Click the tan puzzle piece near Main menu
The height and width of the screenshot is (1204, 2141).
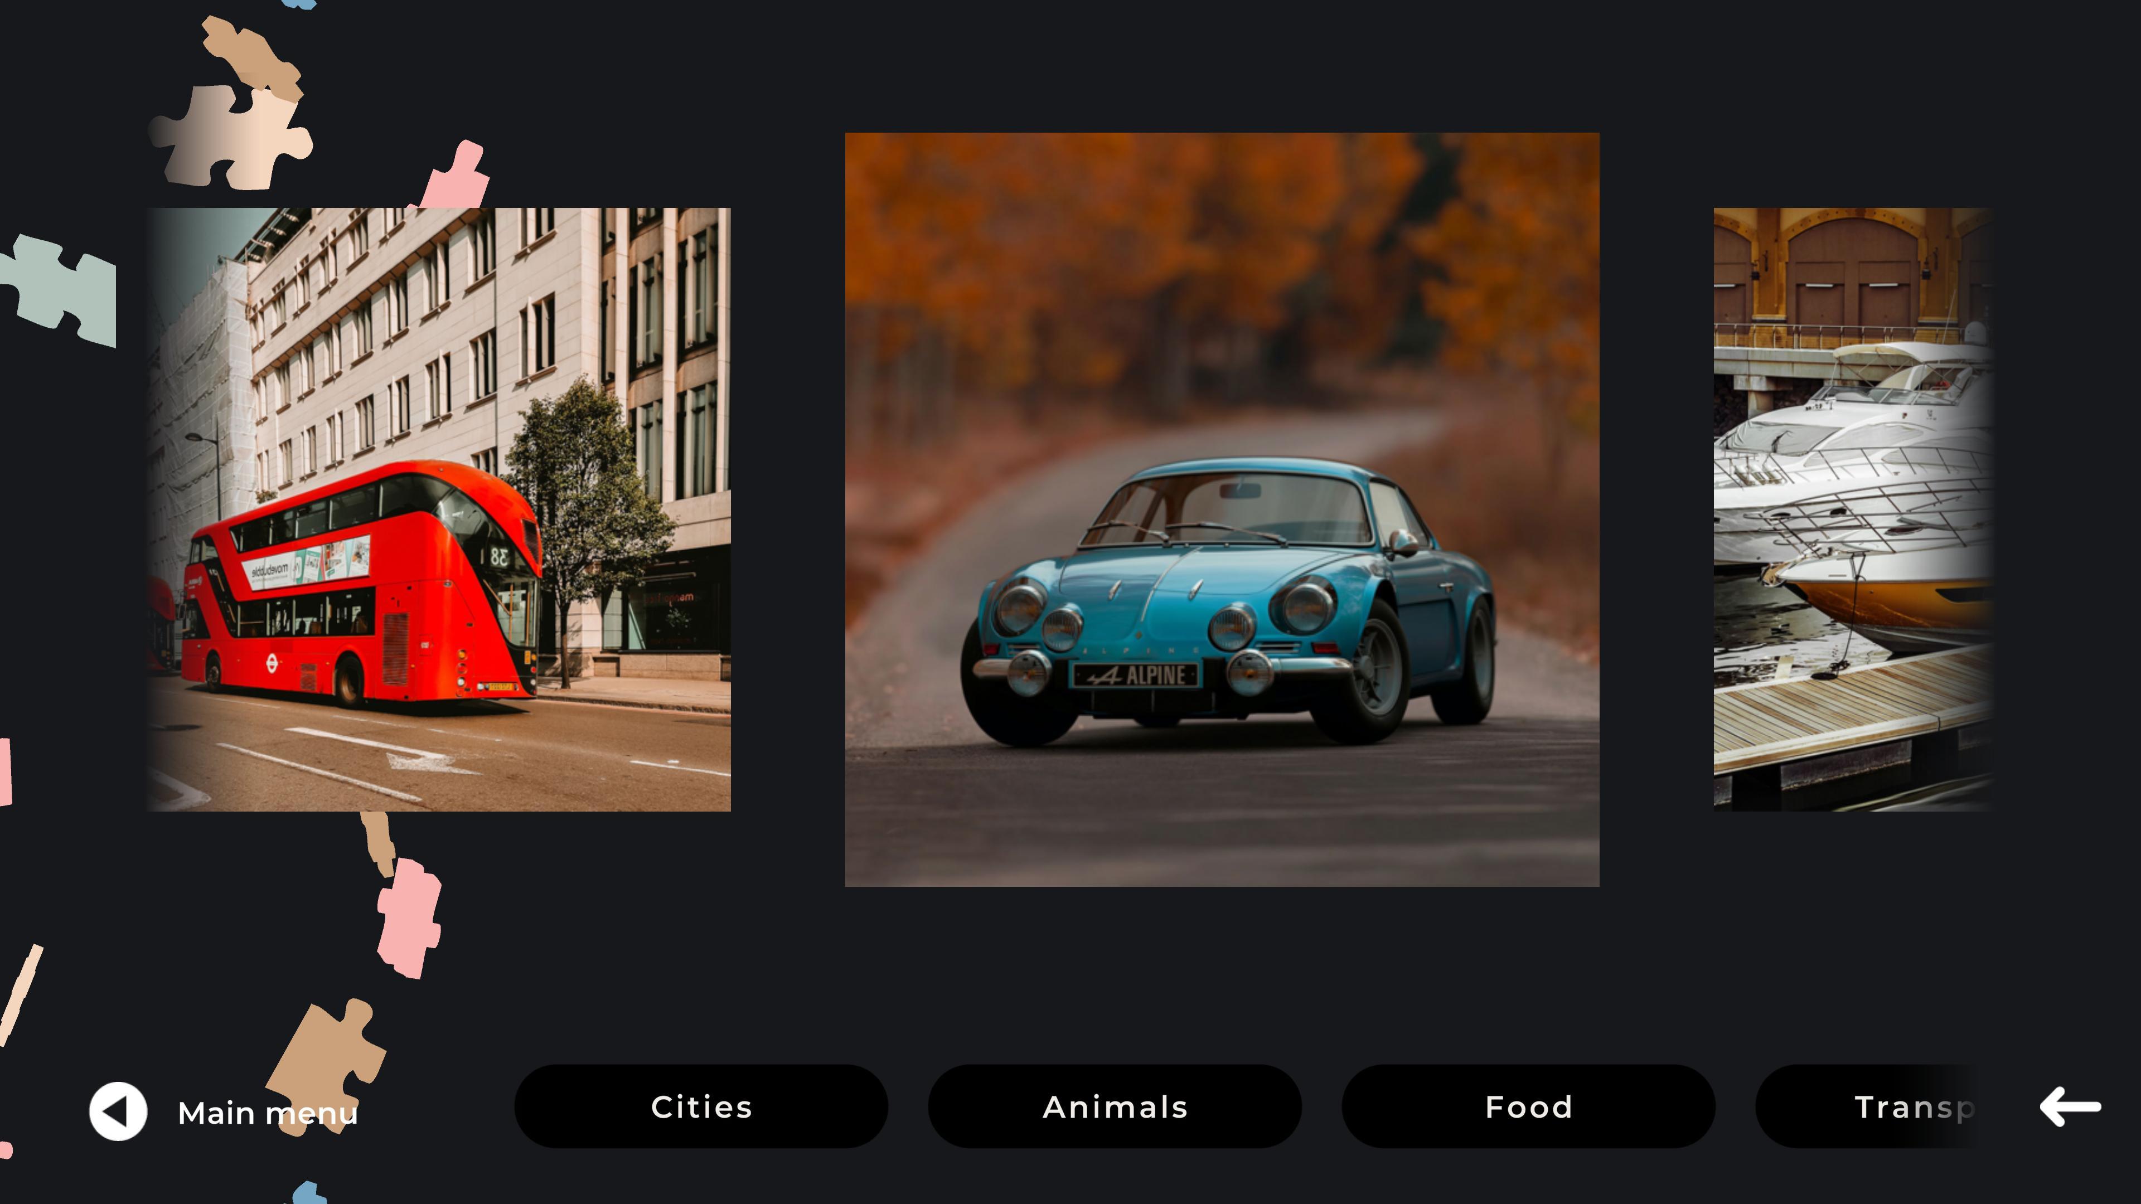coord(326,1055)
